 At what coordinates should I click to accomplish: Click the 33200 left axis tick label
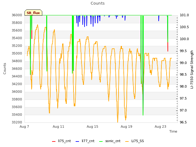[17, 122]
